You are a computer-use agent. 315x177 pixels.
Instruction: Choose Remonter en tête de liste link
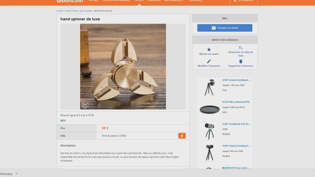coord(241,54)
